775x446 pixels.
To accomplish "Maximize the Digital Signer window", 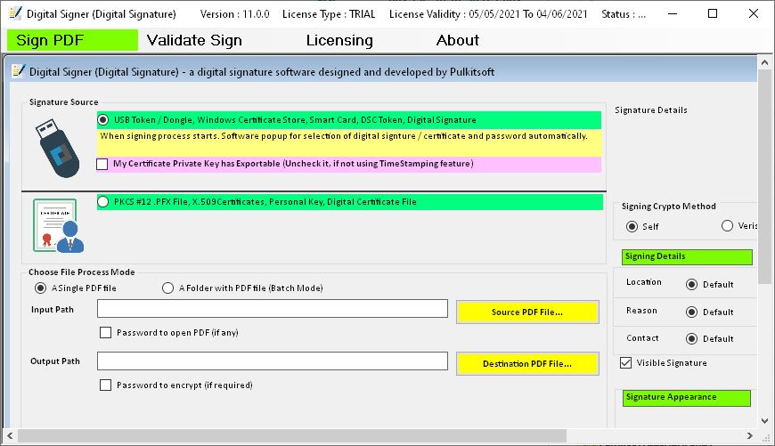I will pyautogui.click(x=713, y=14).
